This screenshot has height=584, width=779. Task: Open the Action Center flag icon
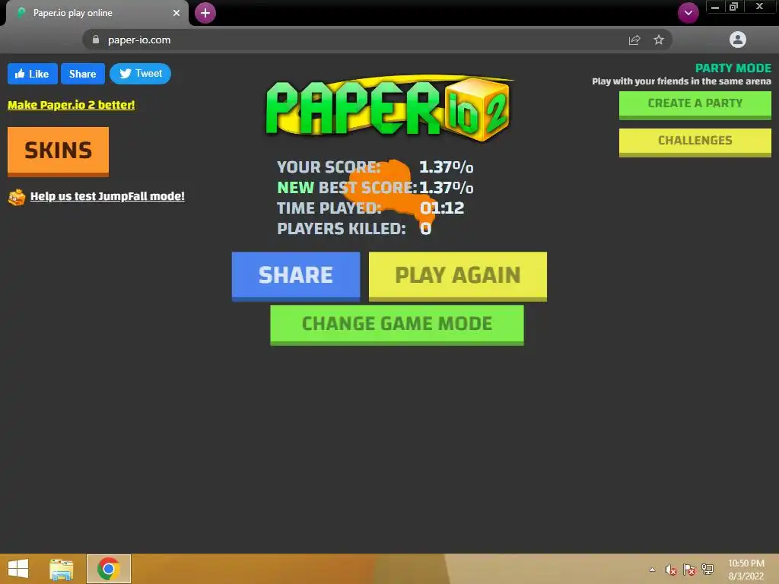[x=689, y=570]
